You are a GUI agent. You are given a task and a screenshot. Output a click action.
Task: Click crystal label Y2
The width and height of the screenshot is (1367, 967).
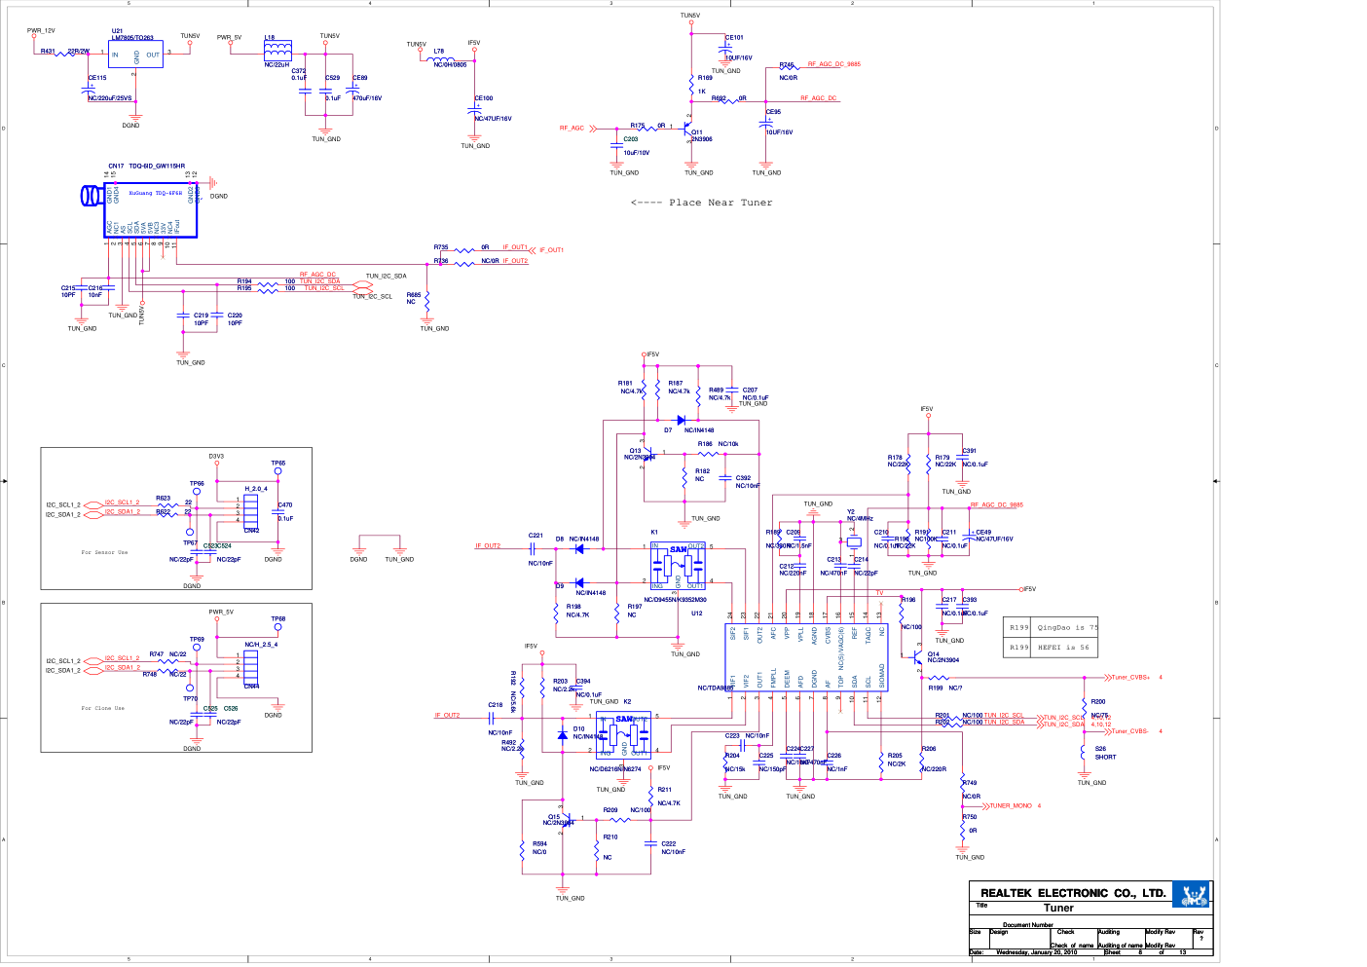850,512
